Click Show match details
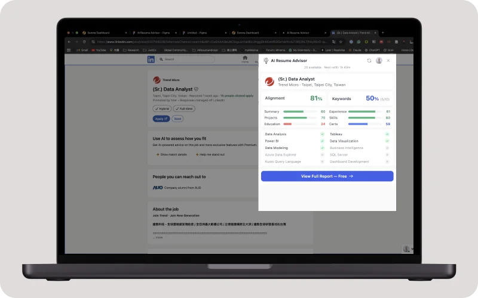Viewport: 478px width, 298px height. point(171,154)
